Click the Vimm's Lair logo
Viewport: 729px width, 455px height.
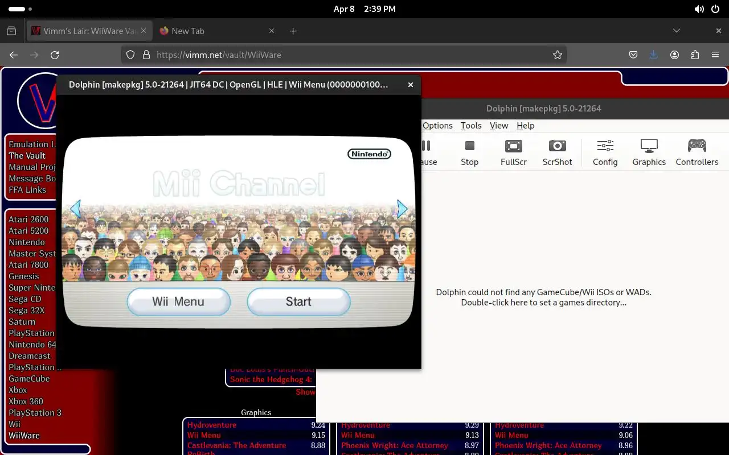(38, 101)
